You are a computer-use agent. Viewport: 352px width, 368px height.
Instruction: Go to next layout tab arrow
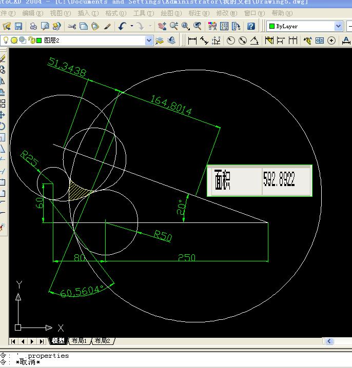coord(32,341)
